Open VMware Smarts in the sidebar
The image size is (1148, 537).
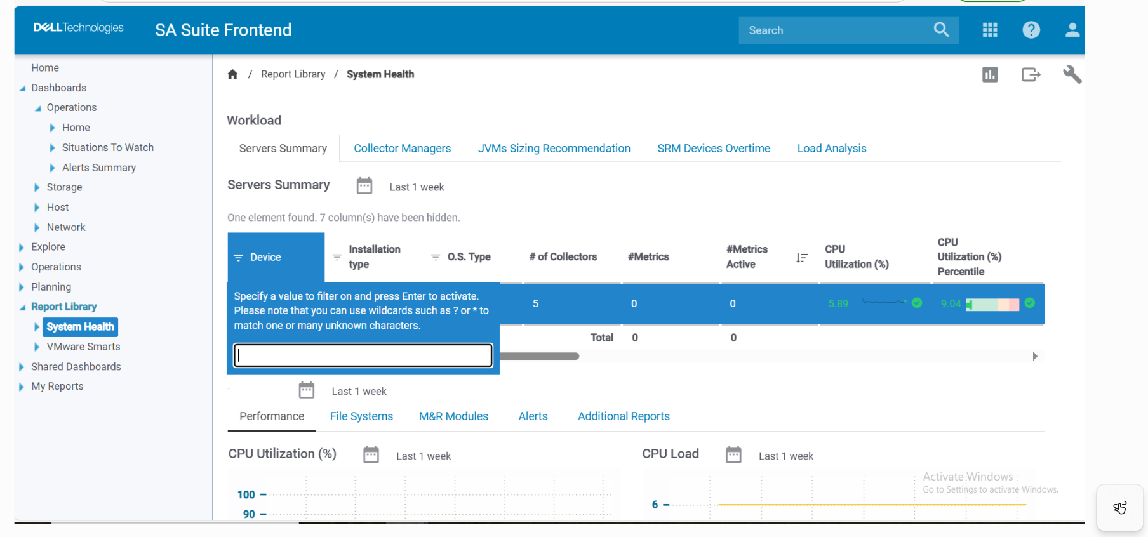[x=83, y=347]
